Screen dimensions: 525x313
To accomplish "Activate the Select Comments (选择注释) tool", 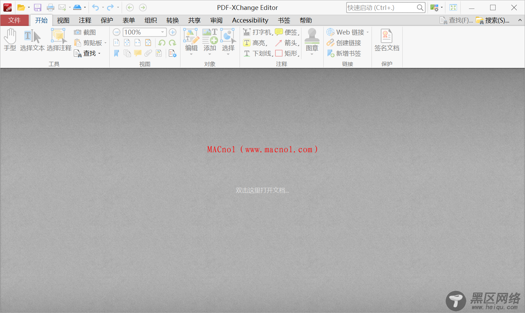I will (x=59, y=40).
